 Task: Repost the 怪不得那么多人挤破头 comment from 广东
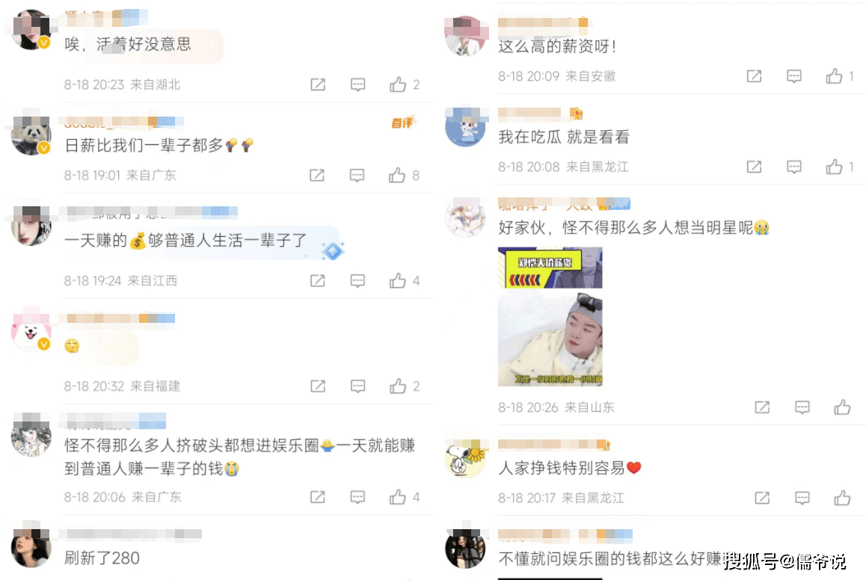(318, 497)
